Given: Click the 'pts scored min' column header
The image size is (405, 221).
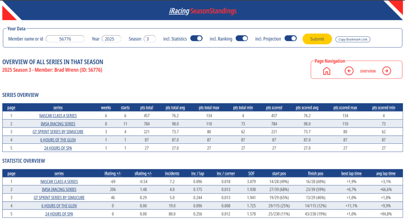Looking at the screenshot, I should (x=384, y=108).
